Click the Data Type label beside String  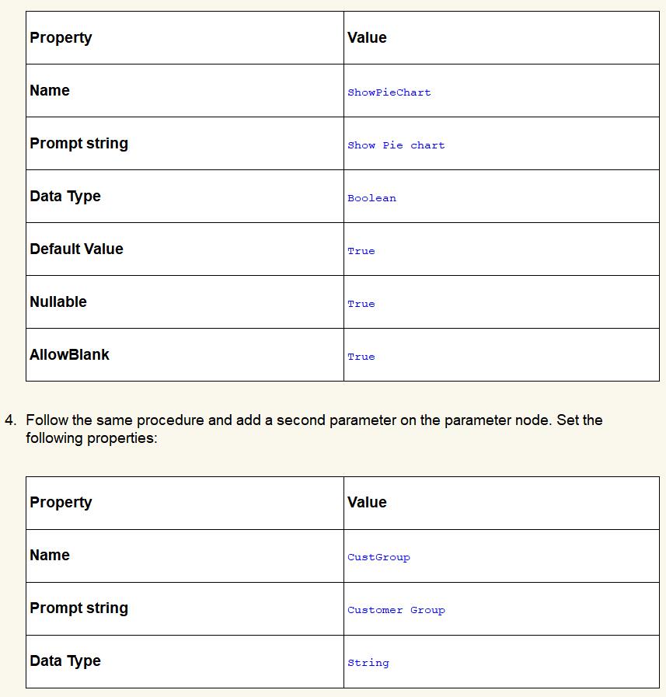point(65,661)
